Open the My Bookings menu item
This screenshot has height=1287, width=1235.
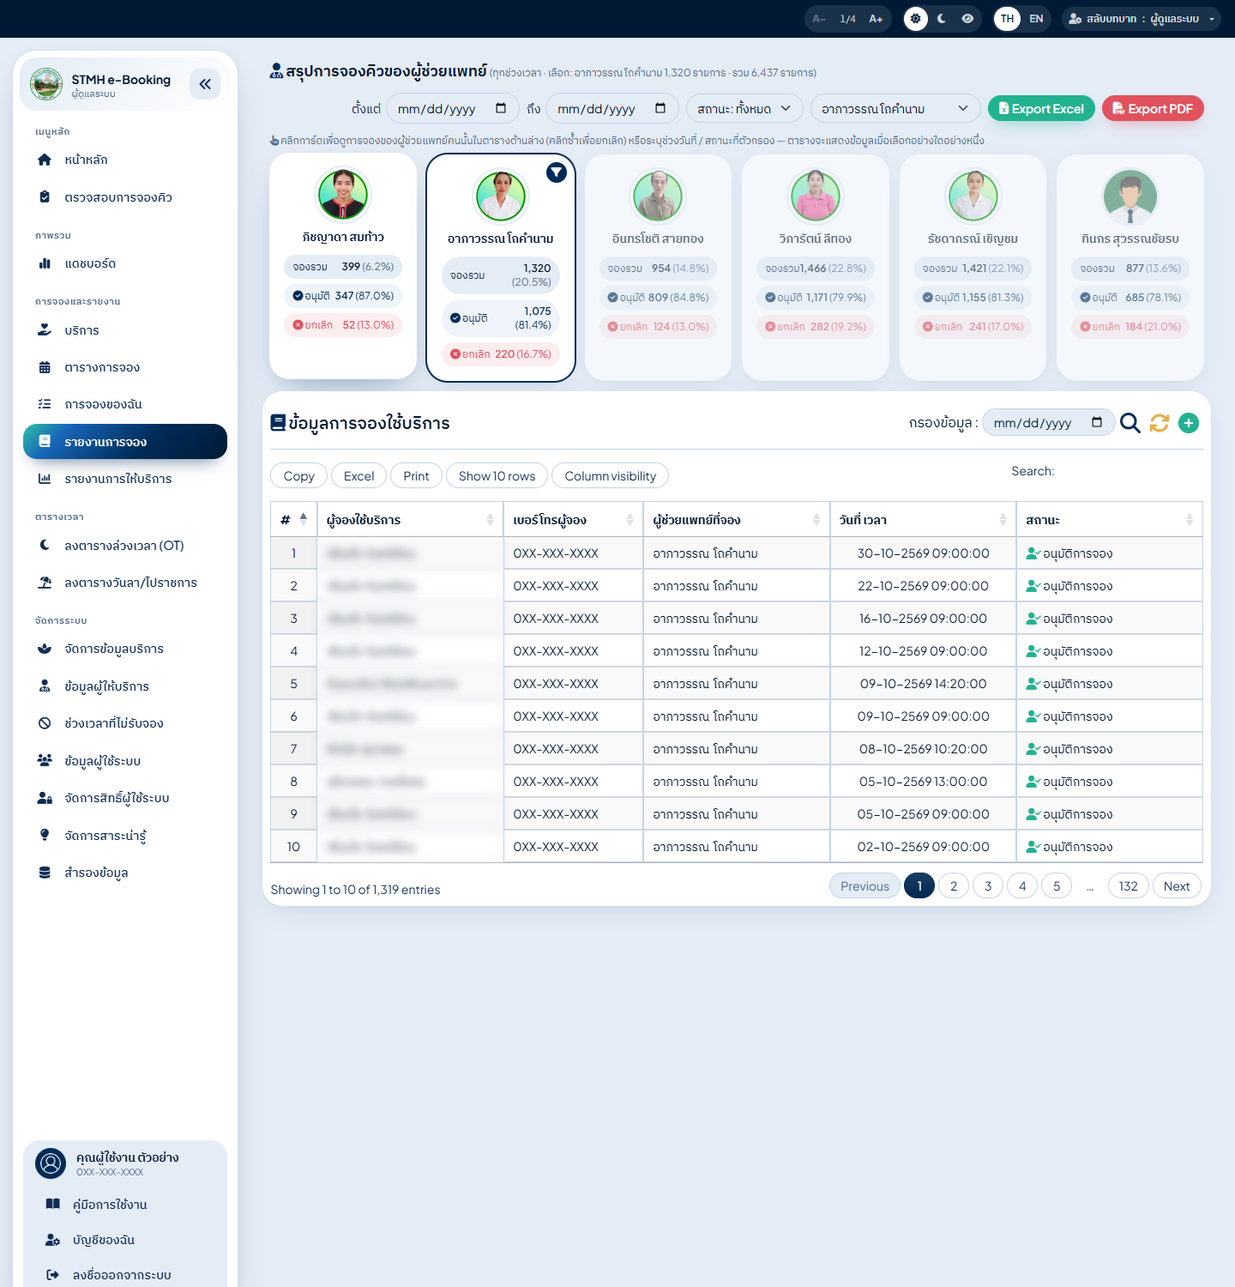125,404
